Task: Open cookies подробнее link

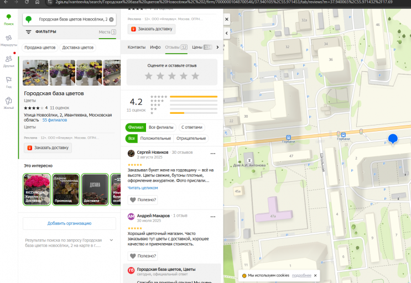Action: coord(301,275)
